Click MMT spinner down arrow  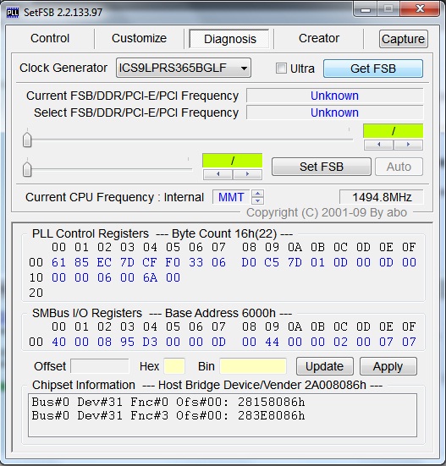pyautogui.click(x=257, y=200)
